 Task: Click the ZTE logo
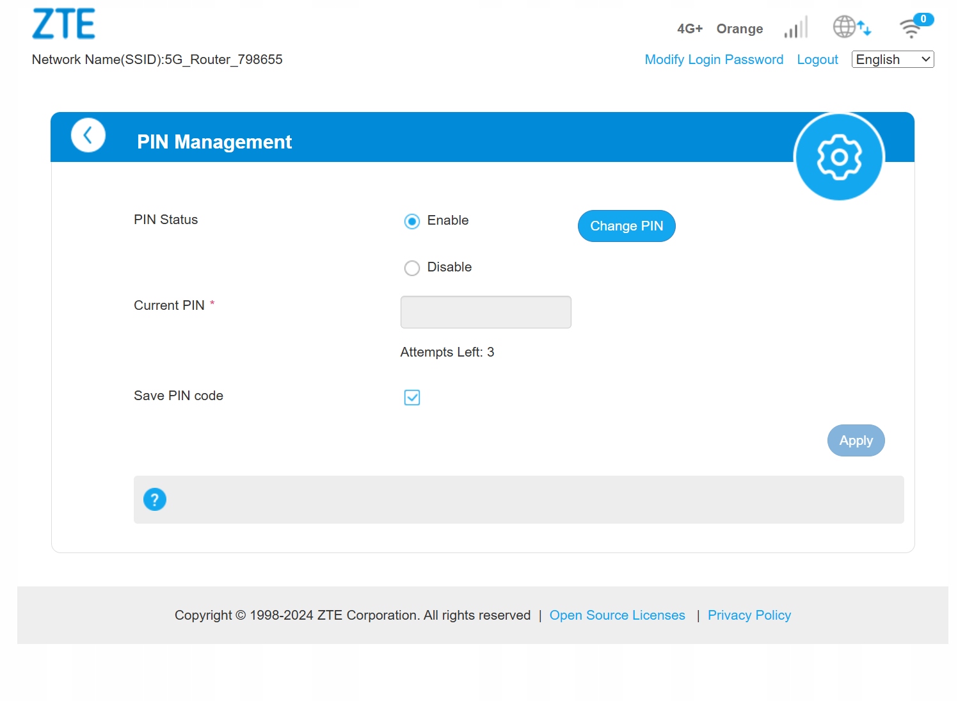tap(63, 24)
